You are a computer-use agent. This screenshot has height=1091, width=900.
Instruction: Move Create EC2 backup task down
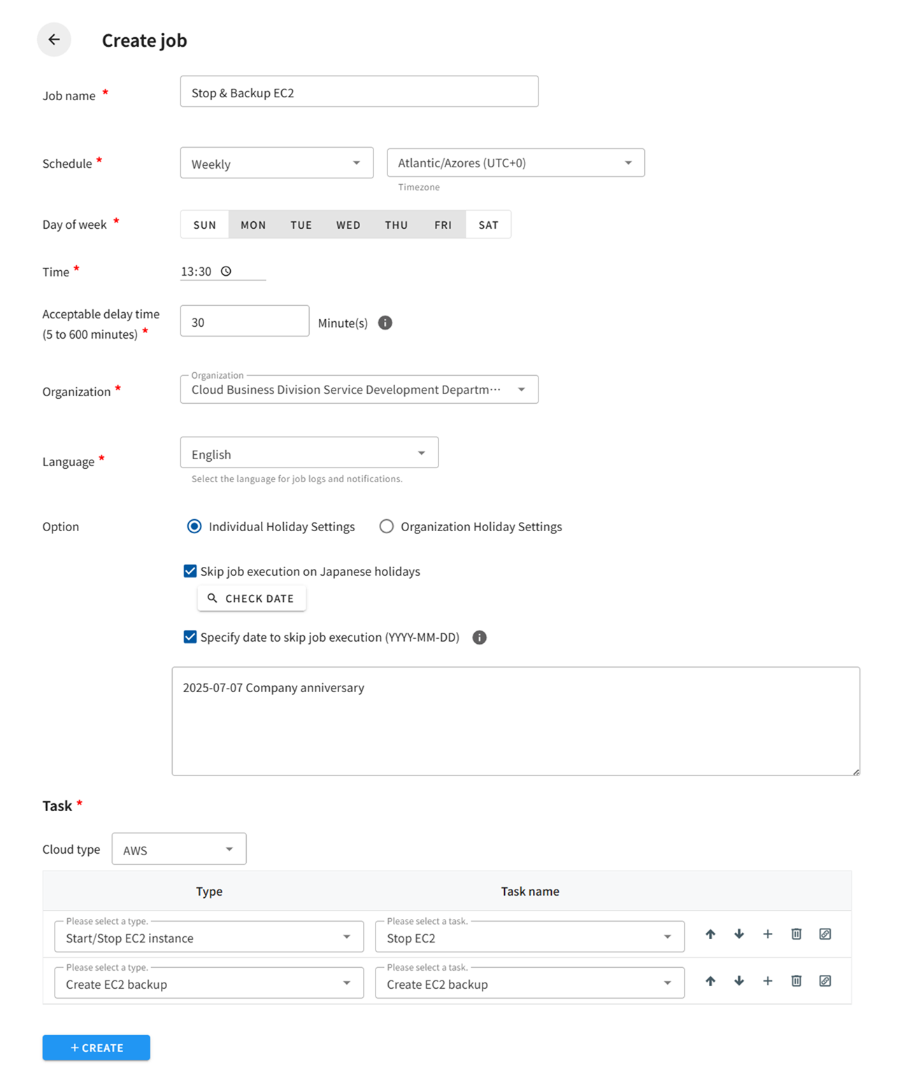[x=739, y=981]
